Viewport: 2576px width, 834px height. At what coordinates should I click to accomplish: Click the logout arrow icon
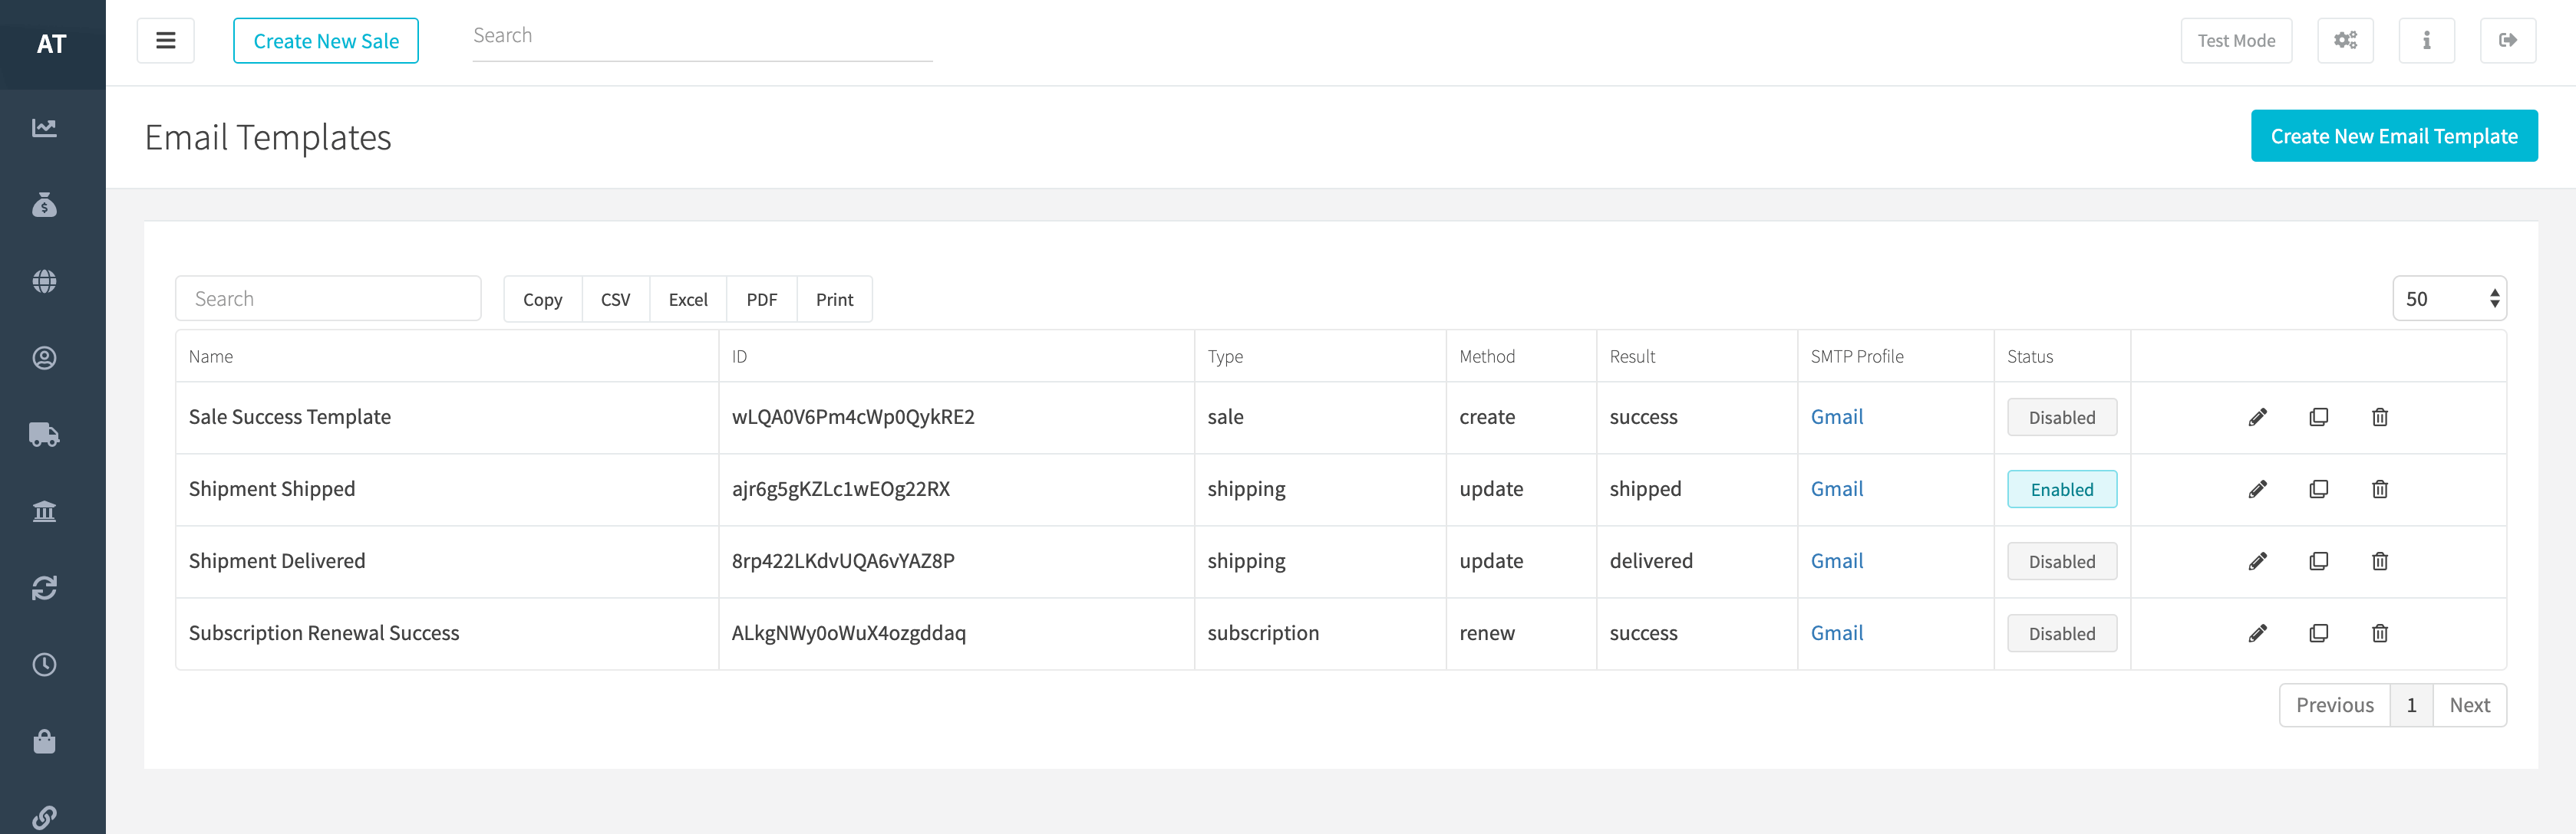click(x=2507, y=41)
